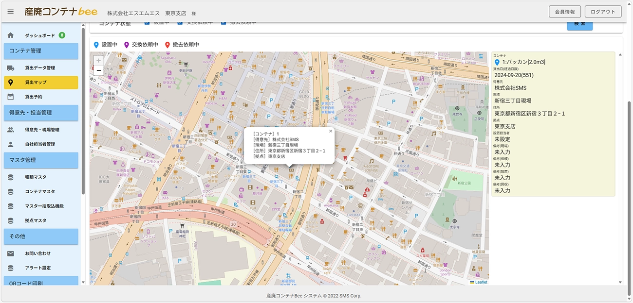633x303 pixels.
Task: Open the hamburger navigation menu
Action: click(11, 12)
